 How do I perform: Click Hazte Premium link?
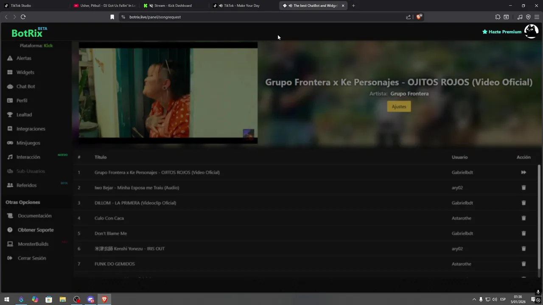point(502,32)
